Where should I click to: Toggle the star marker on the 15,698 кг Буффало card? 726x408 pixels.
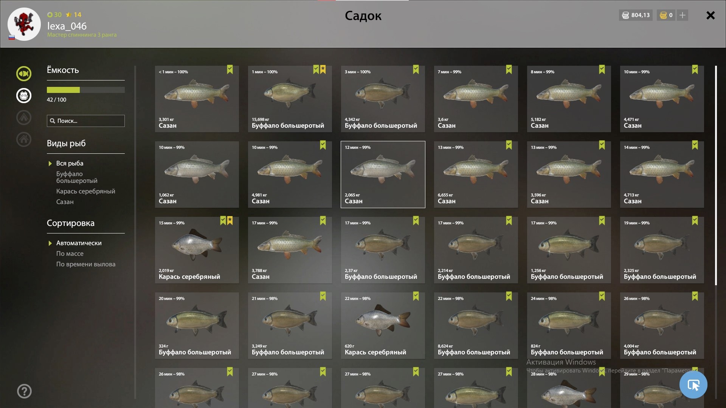(x=323, y=70)
